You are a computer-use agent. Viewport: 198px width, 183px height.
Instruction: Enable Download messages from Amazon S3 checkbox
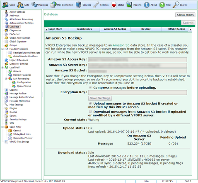tap(90, 111)
